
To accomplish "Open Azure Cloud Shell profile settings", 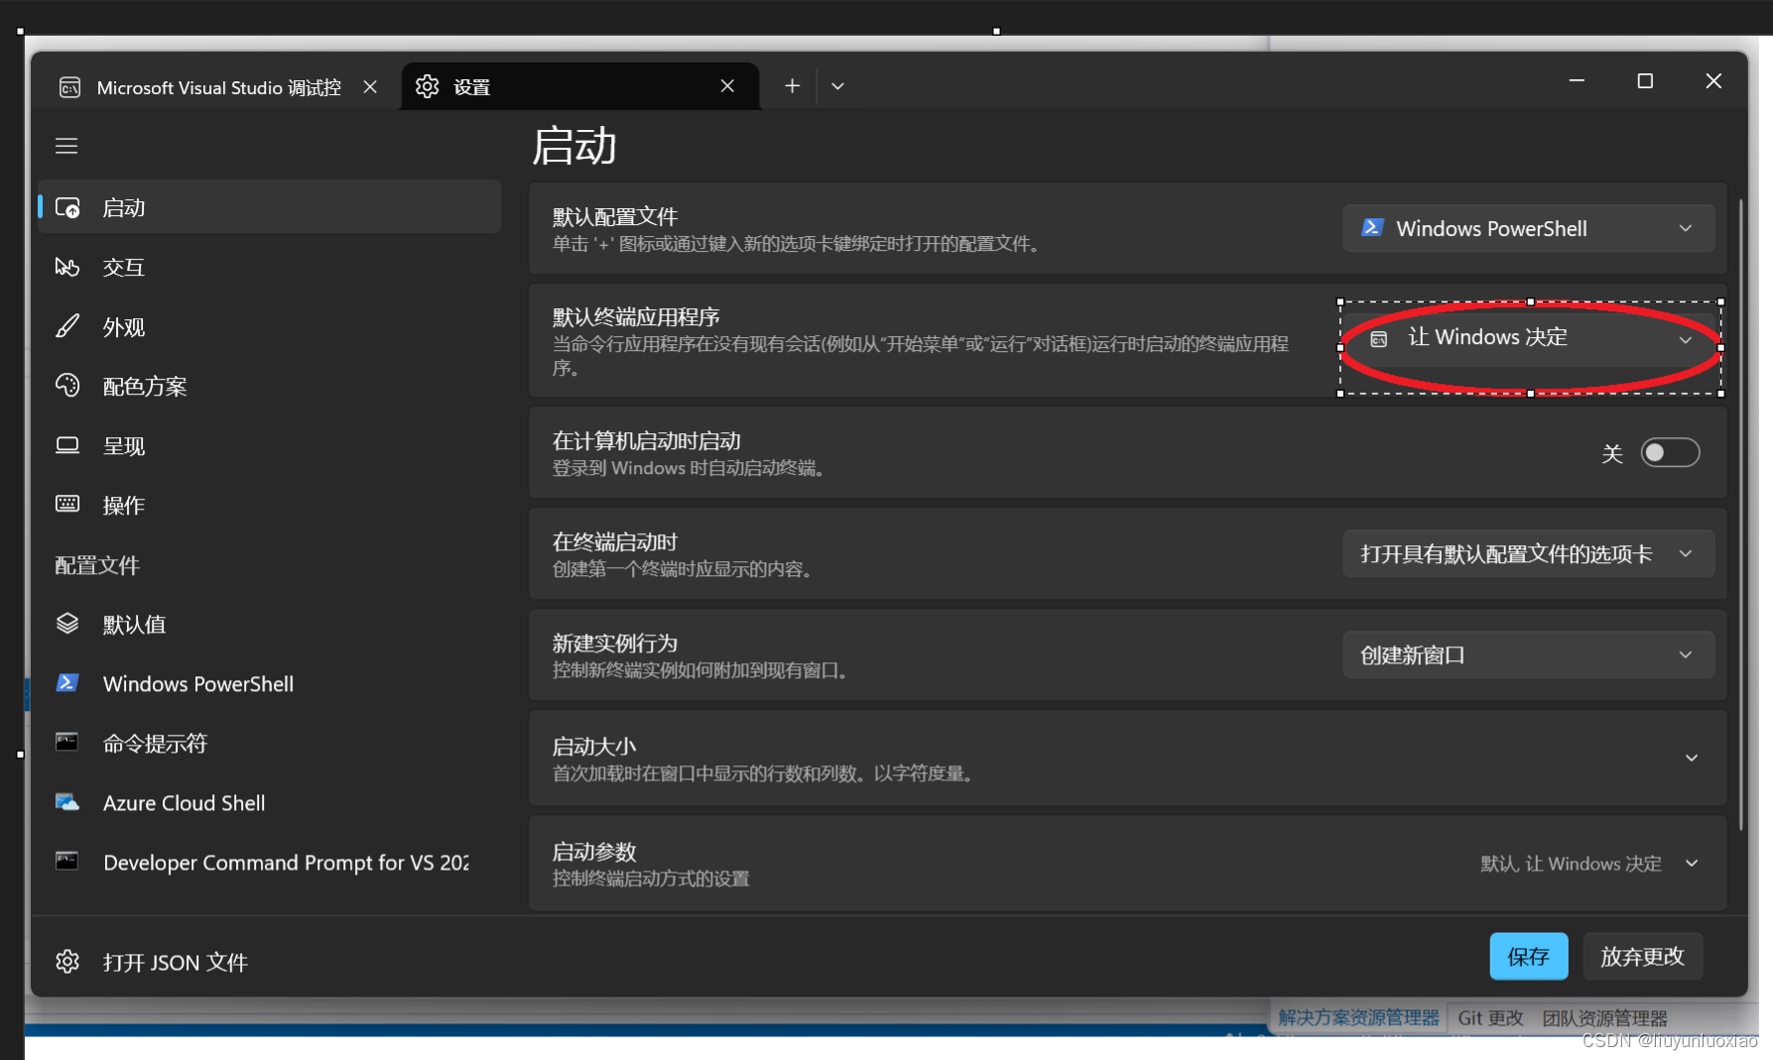I will 269,802.
